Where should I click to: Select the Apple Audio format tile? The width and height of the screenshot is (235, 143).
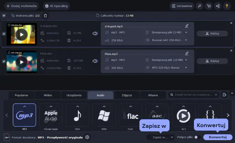tap(51, 115)
